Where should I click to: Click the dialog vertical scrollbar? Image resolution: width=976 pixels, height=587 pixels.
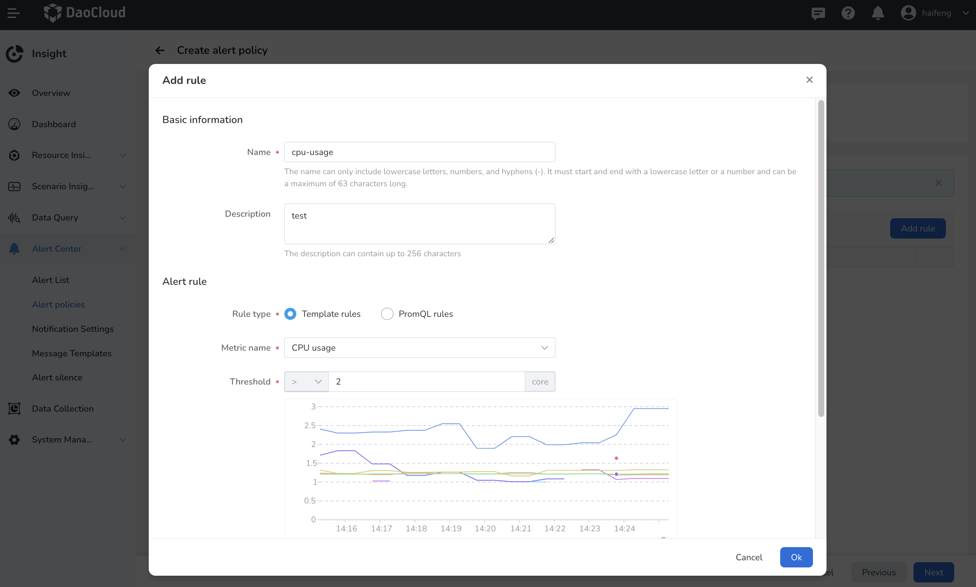pyautogui.click(x=821, y=258)
